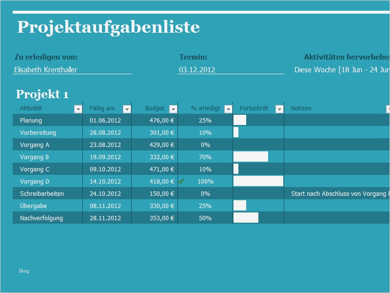
Task: Click the Projektaufgabenliste title banner
Action: click(x=108, y=28)
